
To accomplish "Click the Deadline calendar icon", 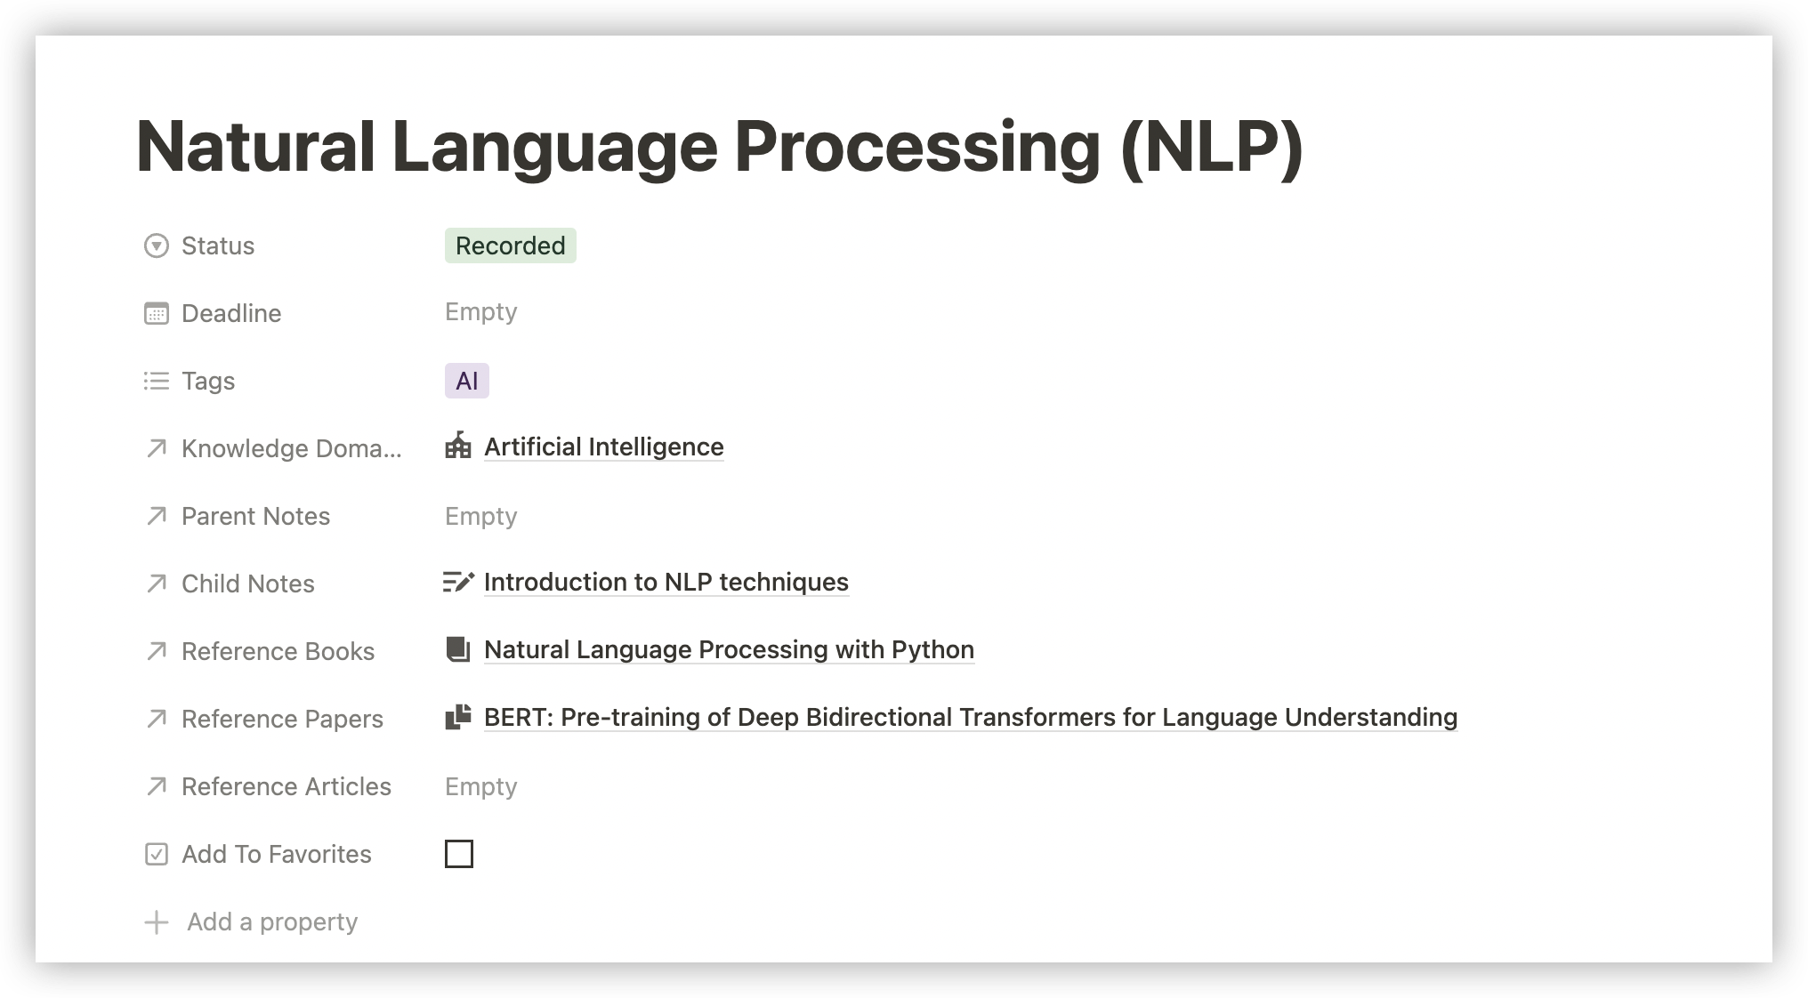I will (157, 314).
